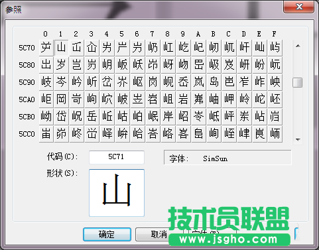Select character 屹 in row 5C70

[183, 48]
